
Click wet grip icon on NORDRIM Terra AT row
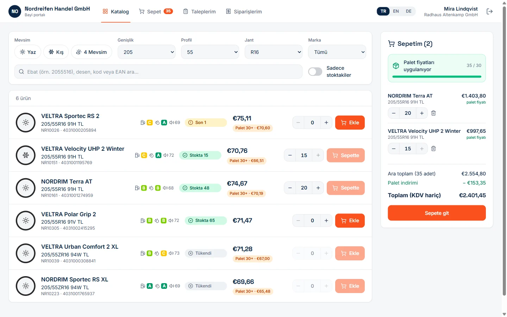click(x=151, y=188)
